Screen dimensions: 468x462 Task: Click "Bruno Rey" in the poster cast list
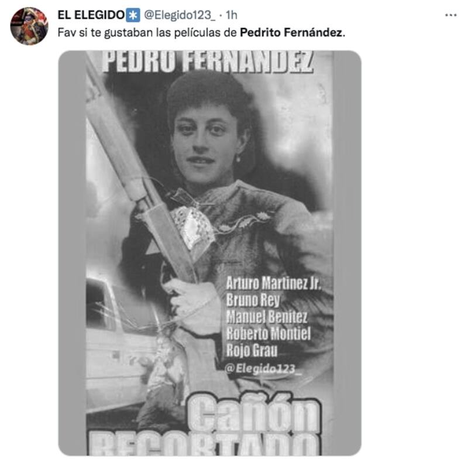pos(253,300)
